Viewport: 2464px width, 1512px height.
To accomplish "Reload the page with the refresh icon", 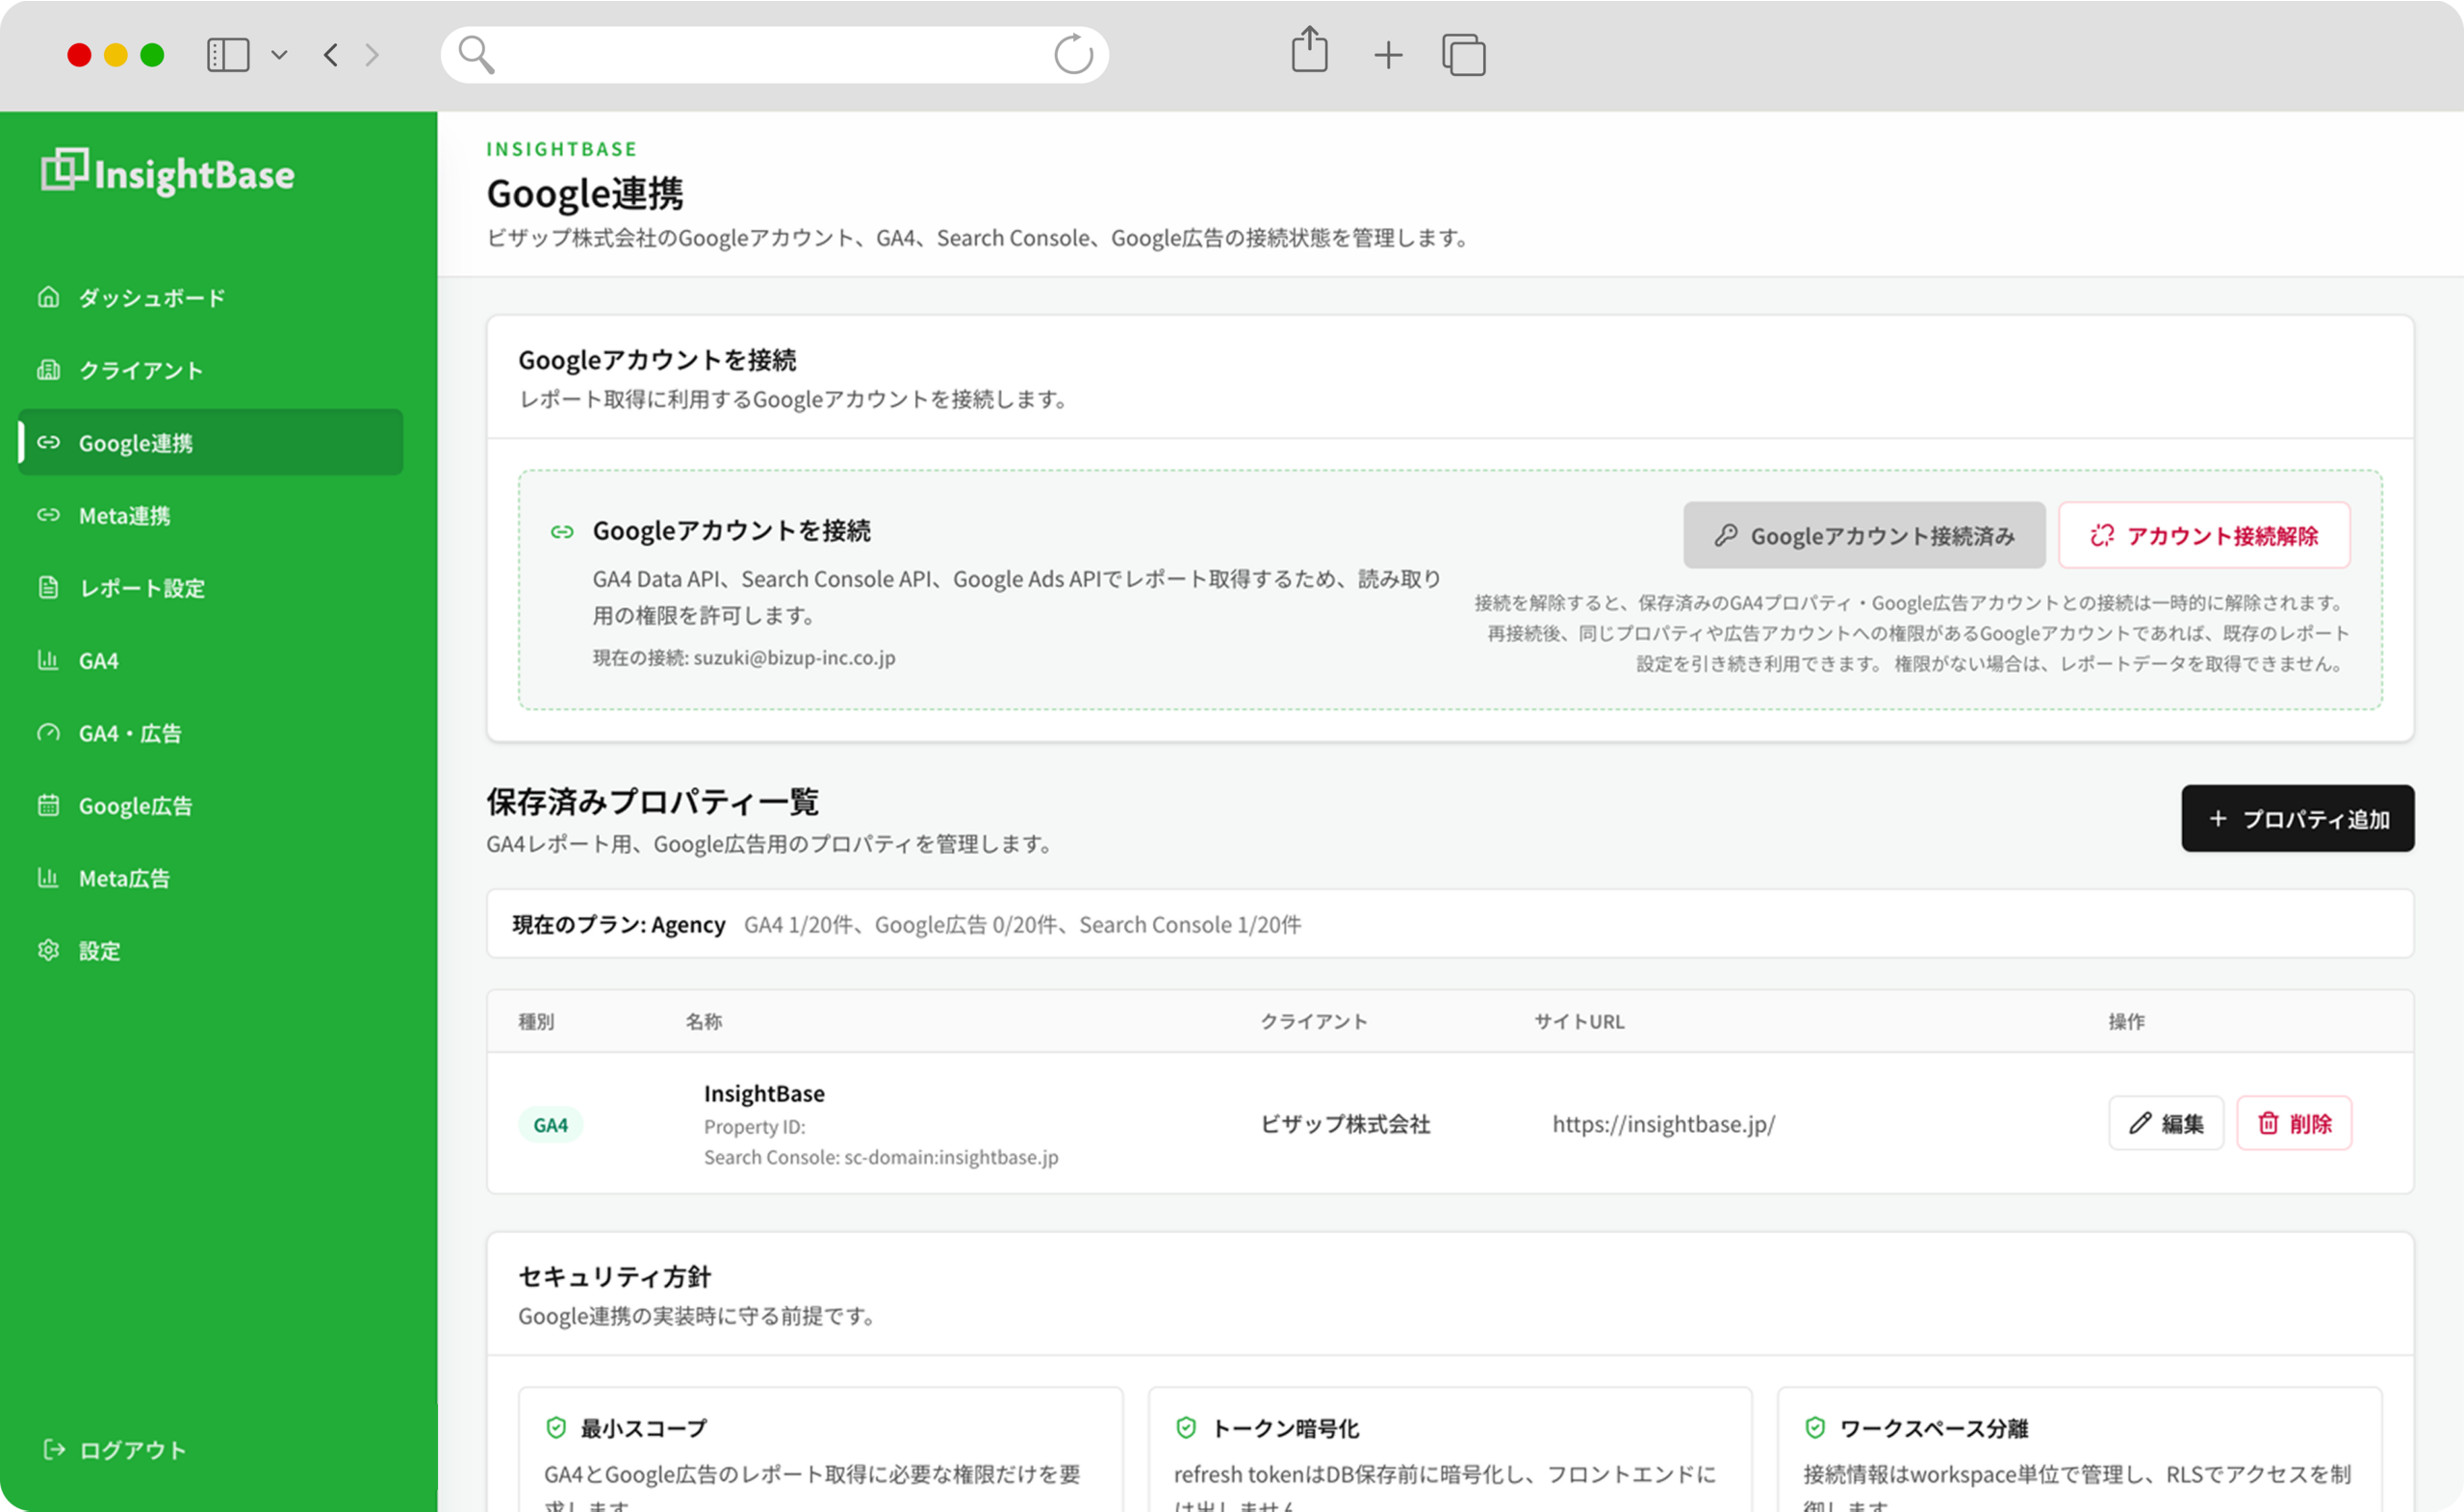I will (1074, 55).
